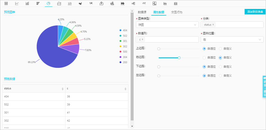This screenshot has height=130, width=266.
Task: Set 下边距 to 自适应
Action: click(204, 67)
